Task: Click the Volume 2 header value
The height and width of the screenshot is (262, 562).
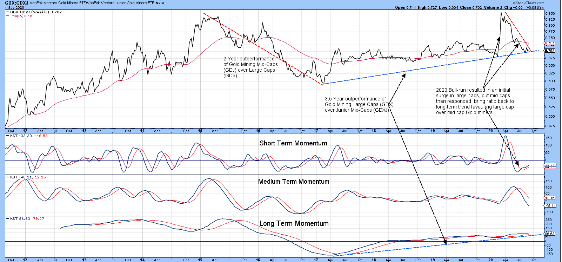Action: click(493, 7)
